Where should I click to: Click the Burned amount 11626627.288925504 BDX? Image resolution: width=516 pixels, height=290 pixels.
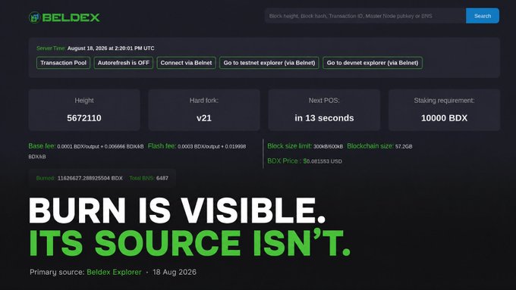(90, 178)
